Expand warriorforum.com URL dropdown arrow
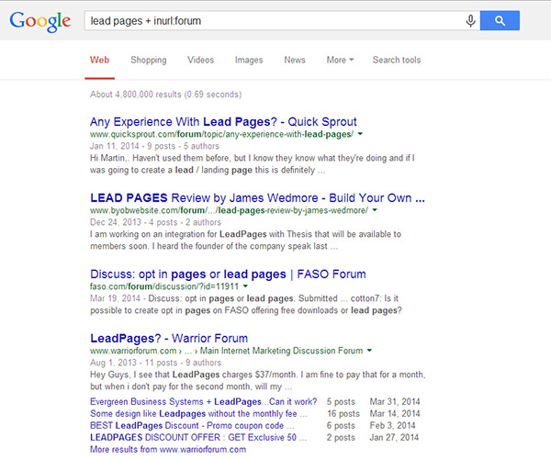 point(369,351)
